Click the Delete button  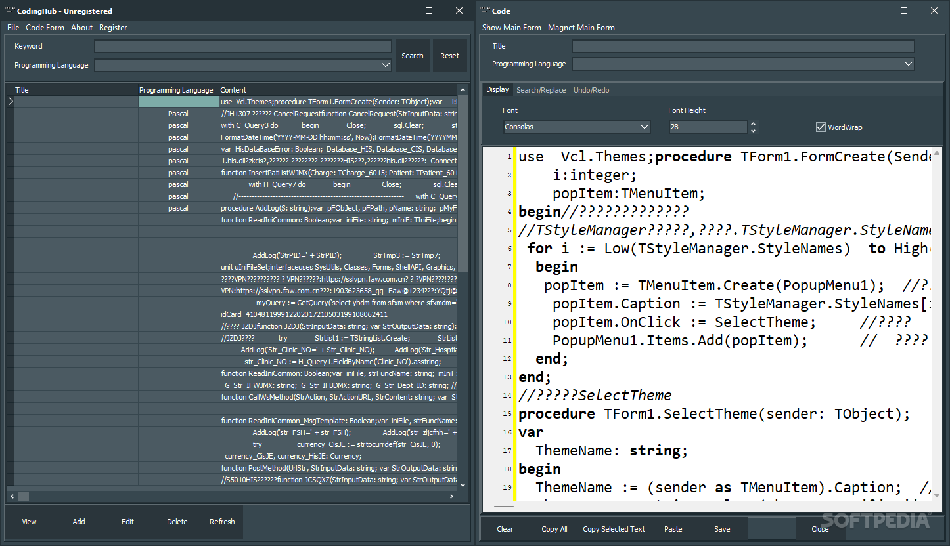click(177, 522)
